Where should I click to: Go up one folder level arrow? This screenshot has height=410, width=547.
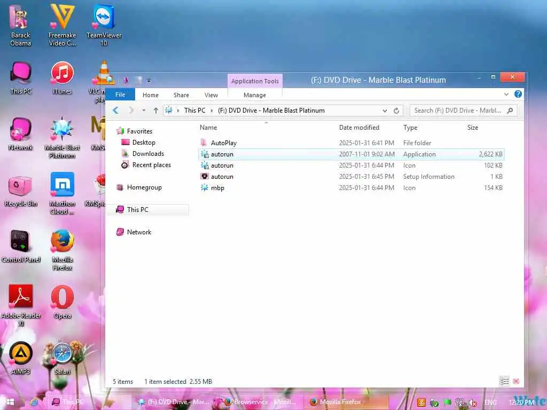coord(155,111)
